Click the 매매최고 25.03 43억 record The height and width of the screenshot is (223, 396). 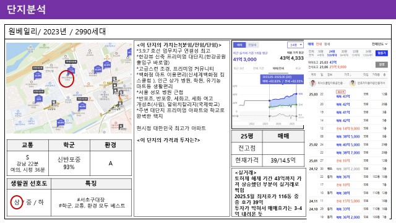(322, 62)
